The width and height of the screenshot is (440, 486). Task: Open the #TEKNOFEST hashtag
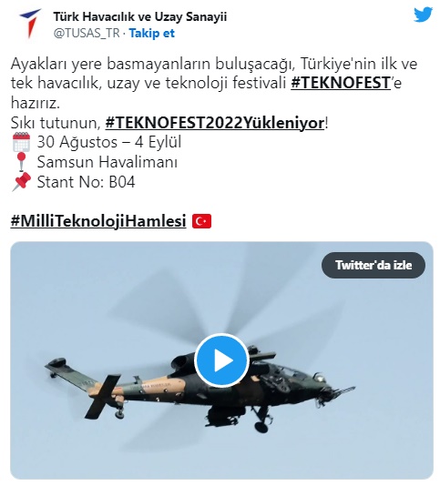click(341, 83)
